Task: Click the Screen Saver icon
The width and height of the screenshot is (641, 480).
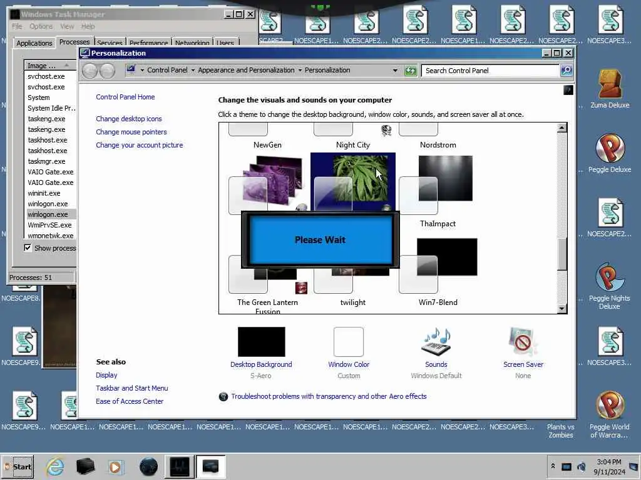Action: pos(523,342)
